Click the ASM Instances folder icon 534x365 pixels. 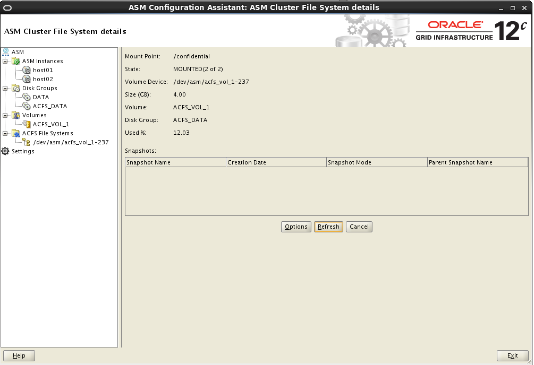click(16, 61)
